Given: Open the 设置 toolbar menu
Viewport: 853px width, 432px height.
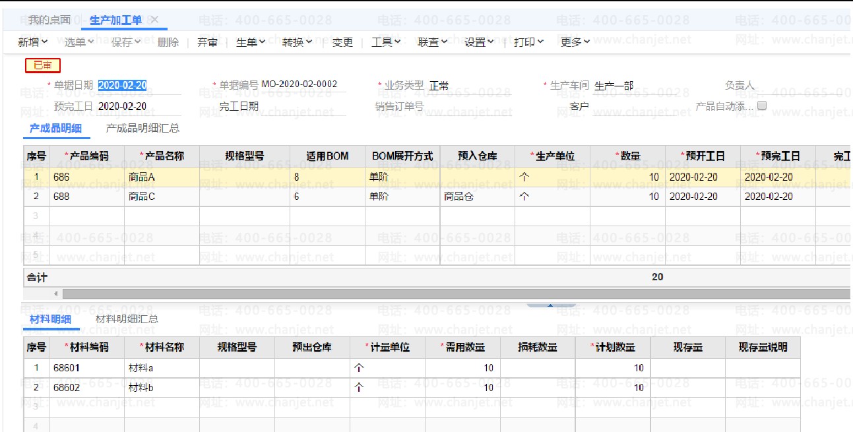Looking at the screenshot, I should [x=479, y=42].
